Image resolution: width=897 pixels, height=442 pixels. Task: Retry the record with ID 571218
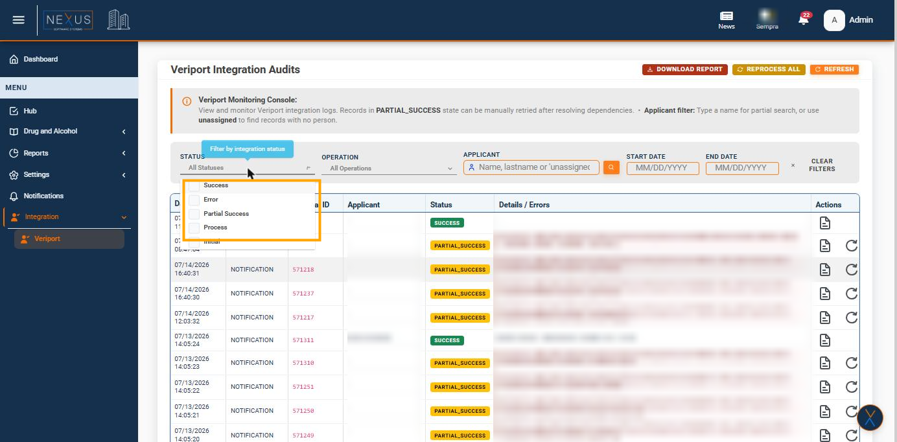852,270
